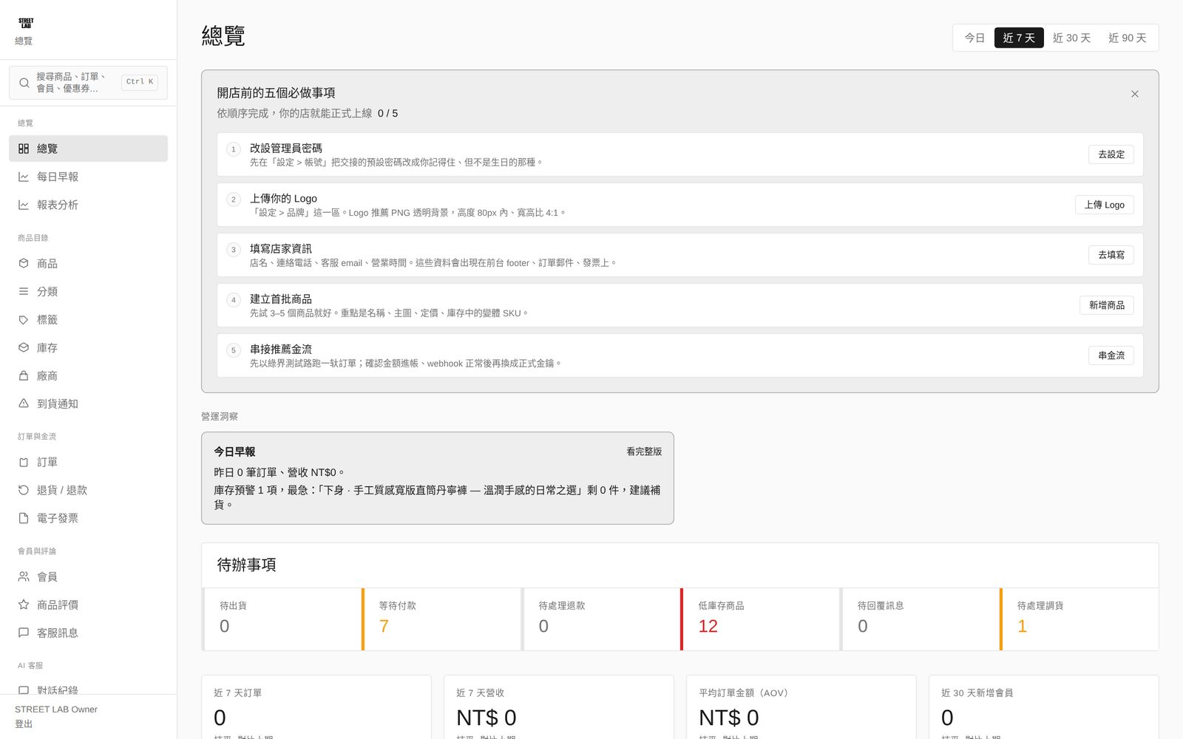Click the Ctrl K shortcut badge
The width and height of the screenshot is (1183, 739).
[140, 82]
